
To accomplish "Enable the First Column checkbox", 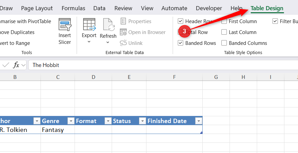I will click(224, 21).
